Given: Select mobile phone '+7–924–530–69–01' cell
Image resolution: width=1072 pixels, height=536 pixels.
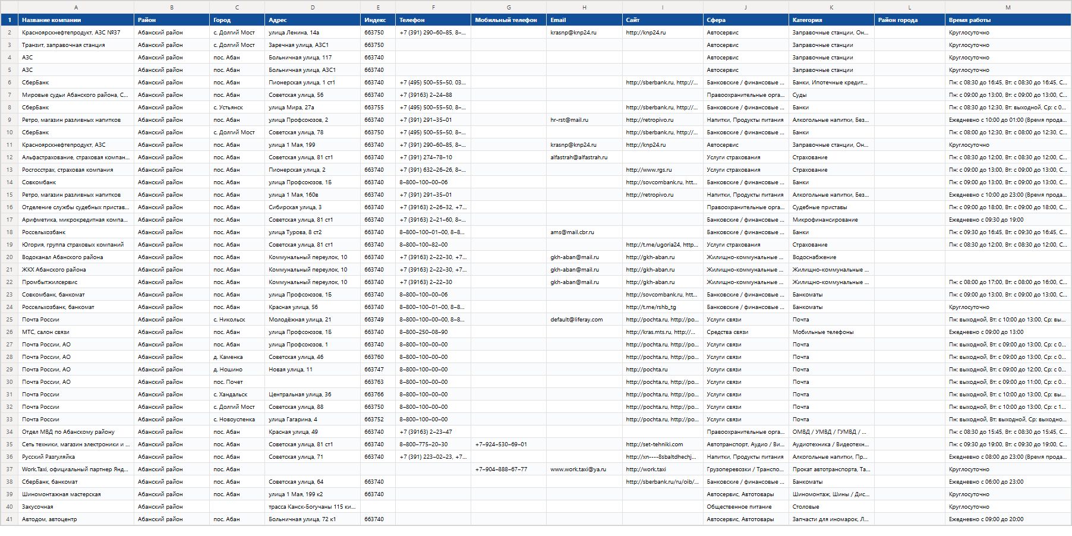Looking at the screenshot, I should click(509, 444).
